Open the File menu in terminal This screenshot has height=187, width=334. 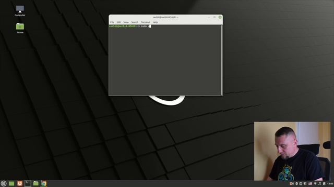(x=112, y=22)
